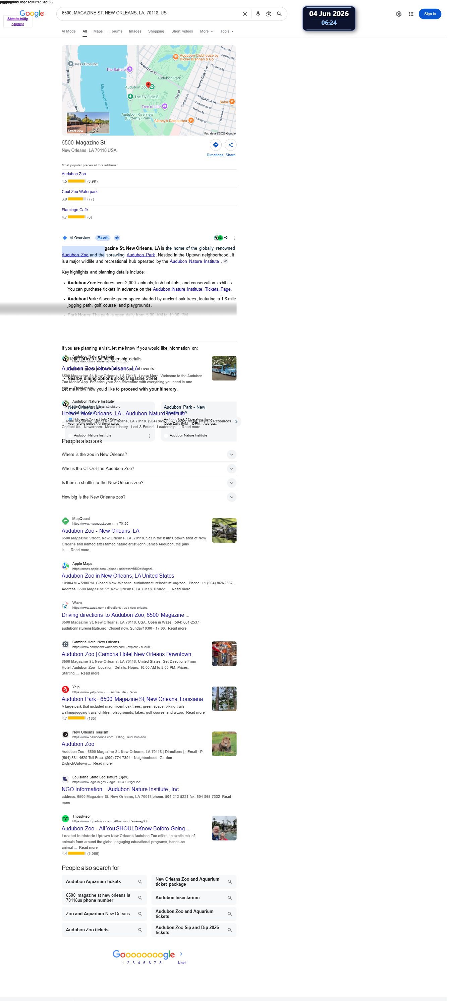Click the Tripadvisor favicon in the results
452x1001 pixels.
66,828
